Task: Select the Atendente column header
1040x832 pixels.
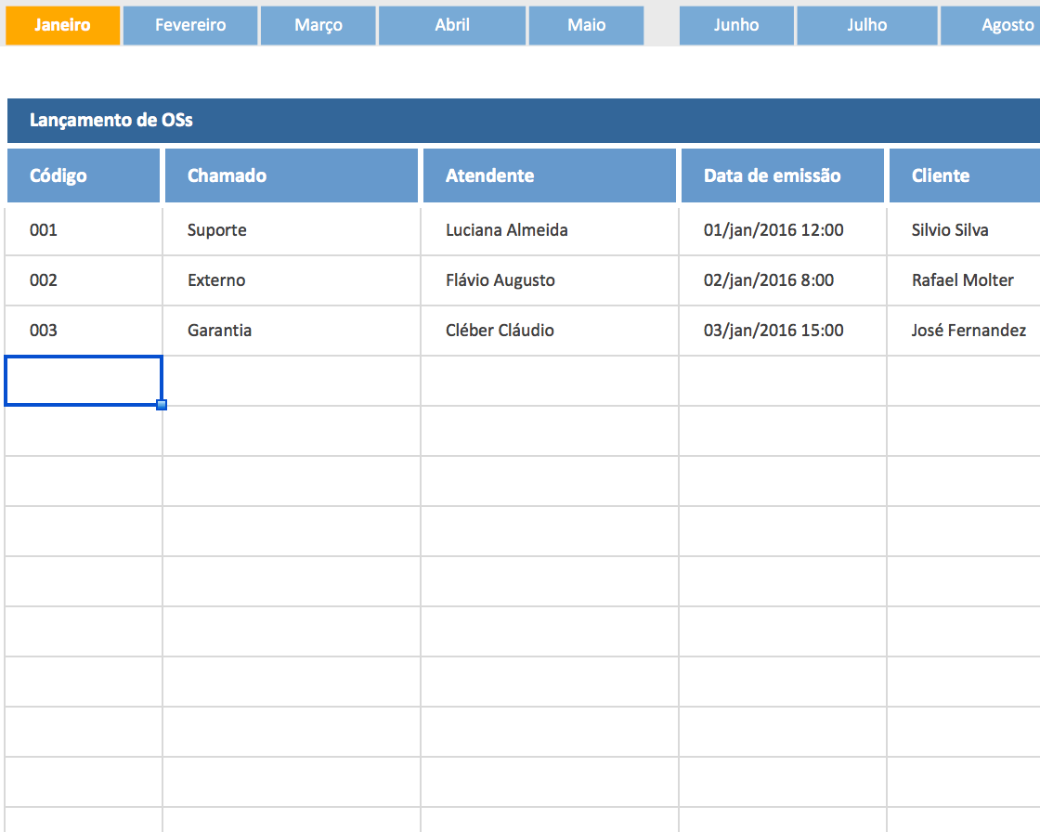Action: (549, 175)
